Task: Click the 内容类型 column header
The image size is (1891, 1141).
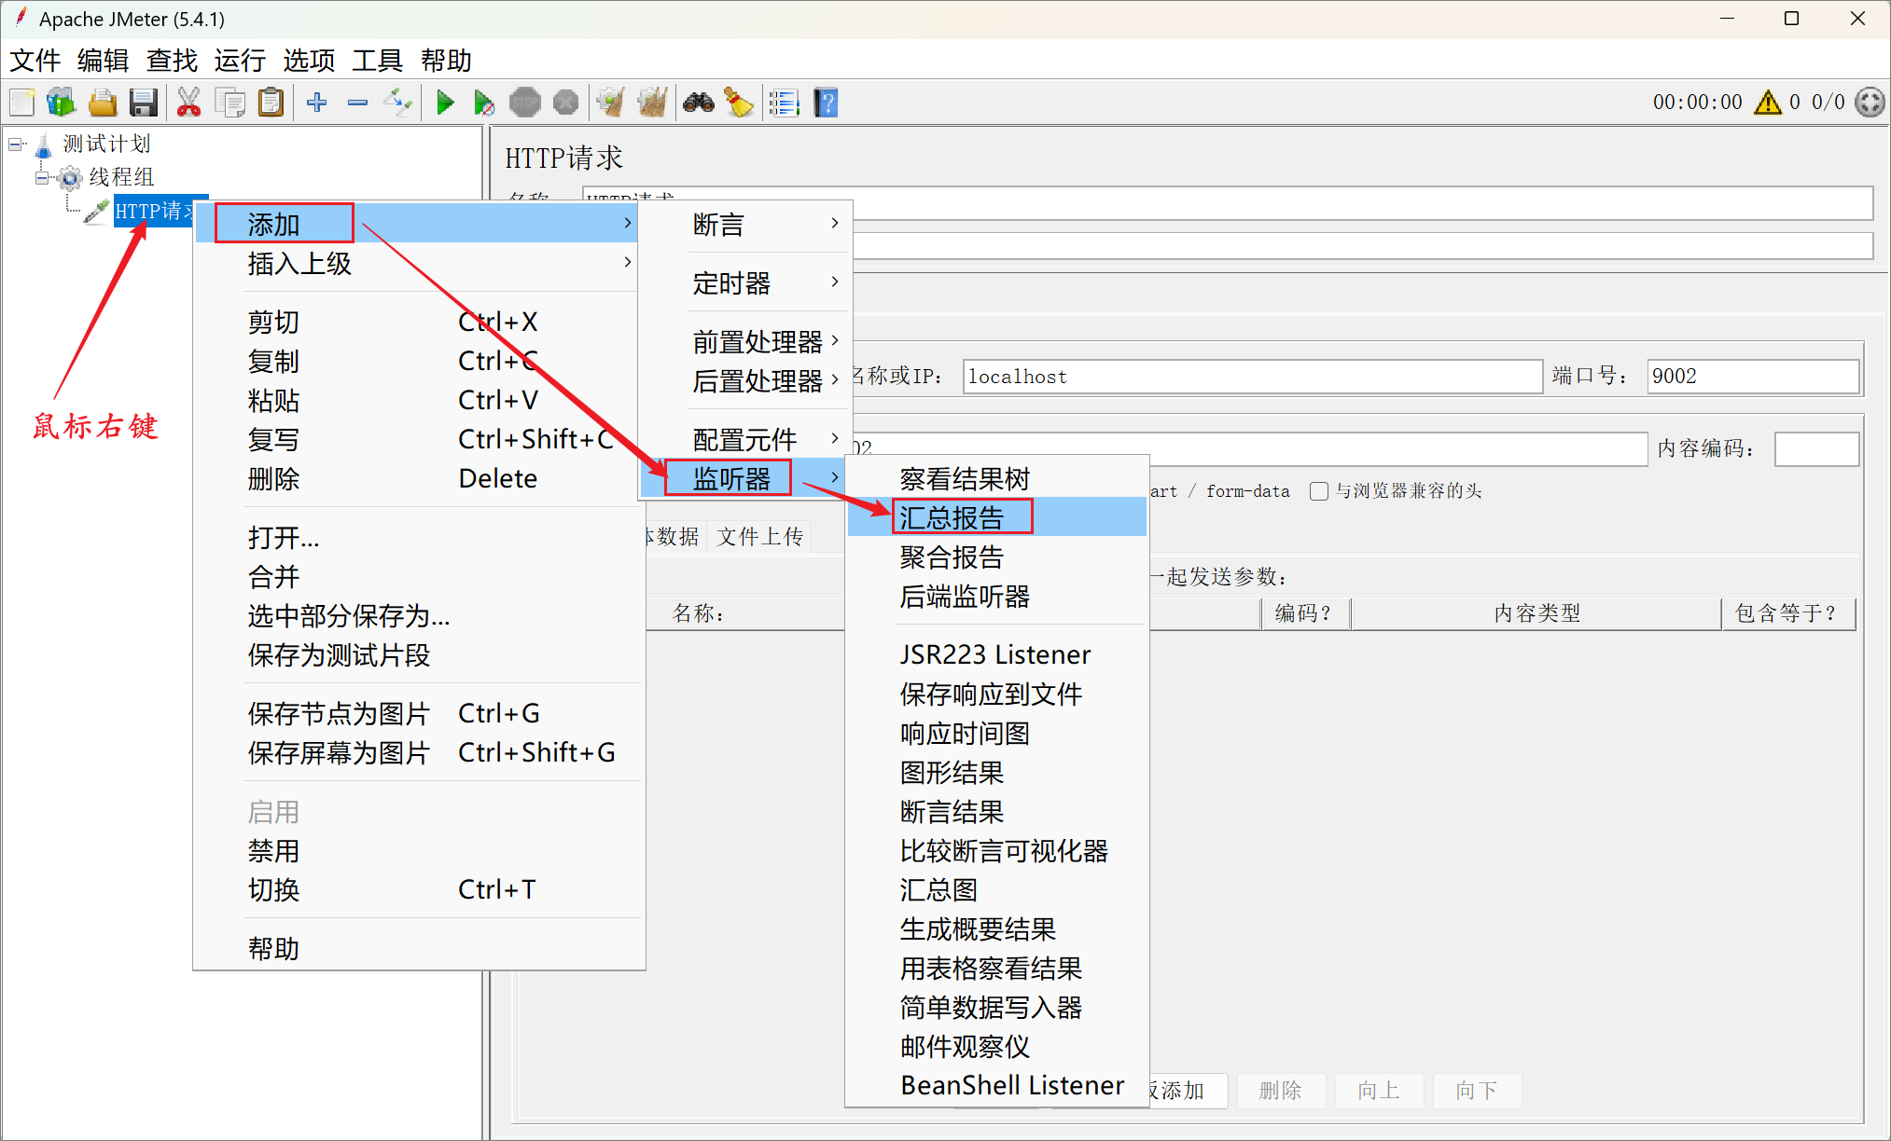Action: click(1536, 613)
